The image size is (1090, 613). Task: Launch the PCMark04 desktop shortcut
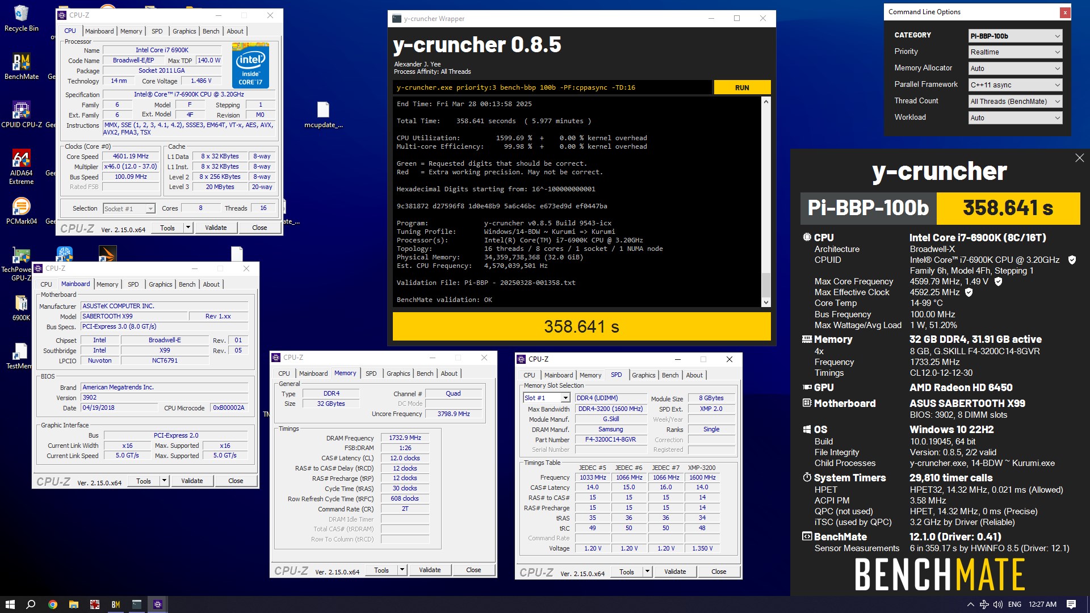click(x=21, y=211)
